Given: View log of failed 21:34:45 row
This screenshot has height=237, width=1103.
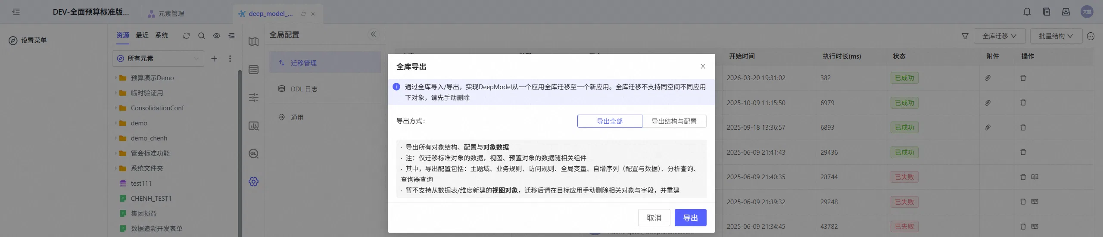Looking at the screenshot, I should coord(1035,226).
